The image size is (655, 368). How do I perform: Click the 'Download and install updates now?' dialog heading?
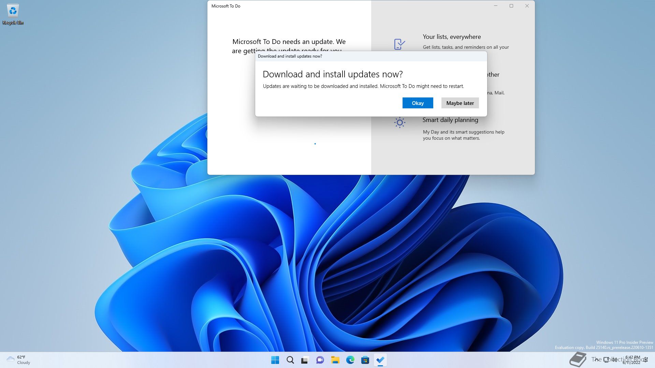333,74
